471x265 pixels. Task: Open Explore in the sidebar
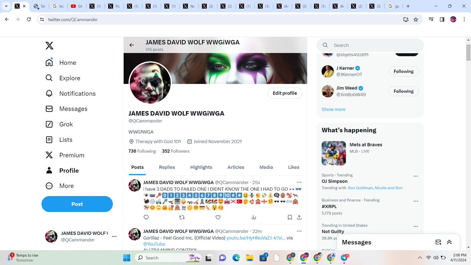pyautogui.click(x=63, y=78)
